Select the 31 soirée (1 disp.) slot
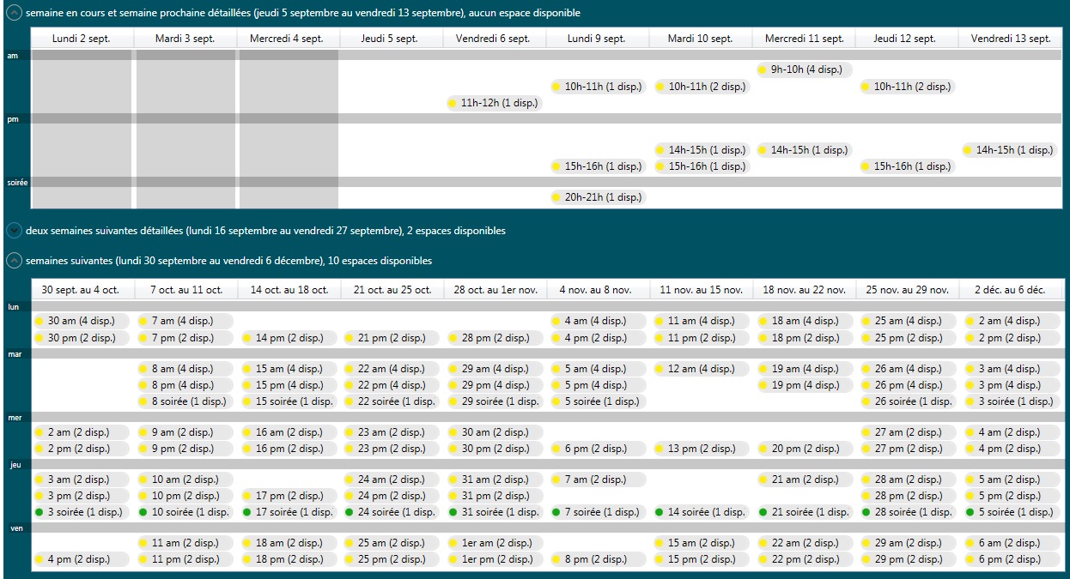The image size is (1070, 579). coord(494,512)
